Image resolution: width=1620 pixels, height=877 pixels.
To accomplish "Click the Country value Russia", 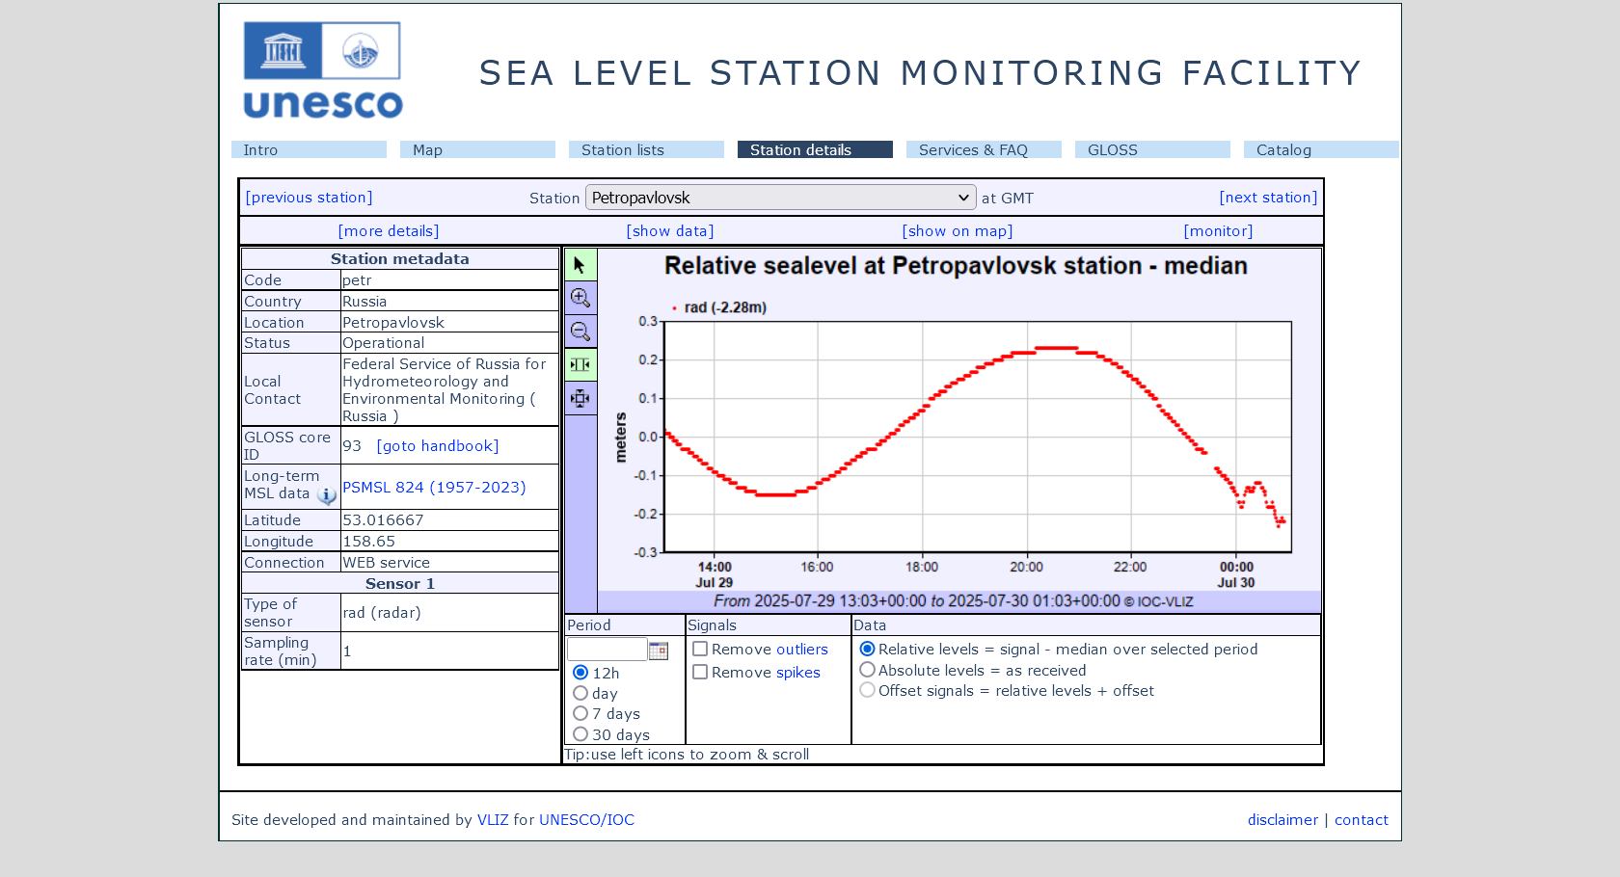I will point(364,302).
